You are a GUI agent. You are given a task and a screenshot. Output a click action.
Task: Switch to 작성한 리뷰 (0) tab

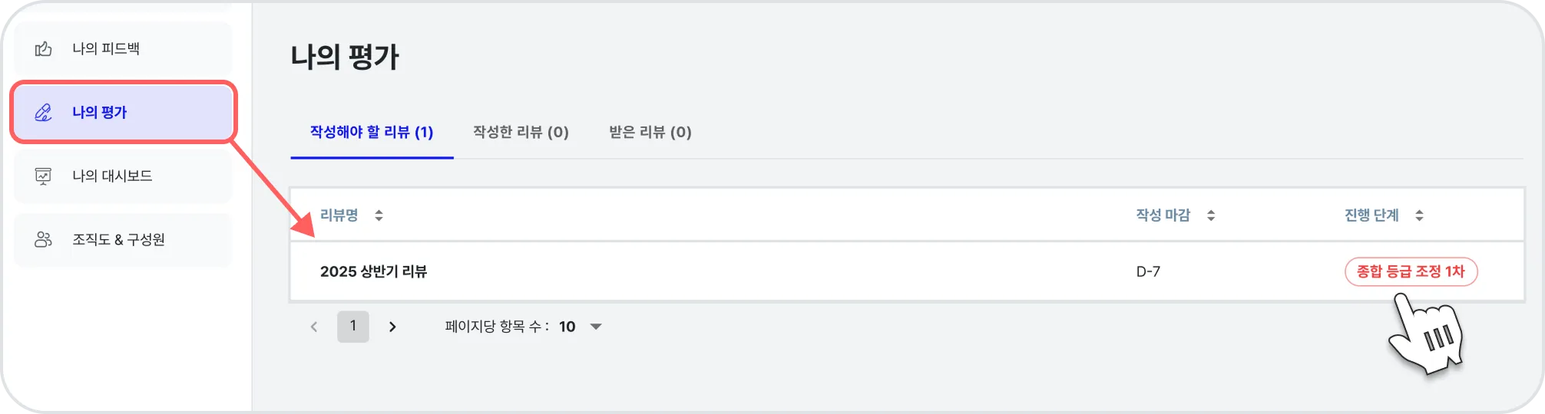[x=521, y=132]
